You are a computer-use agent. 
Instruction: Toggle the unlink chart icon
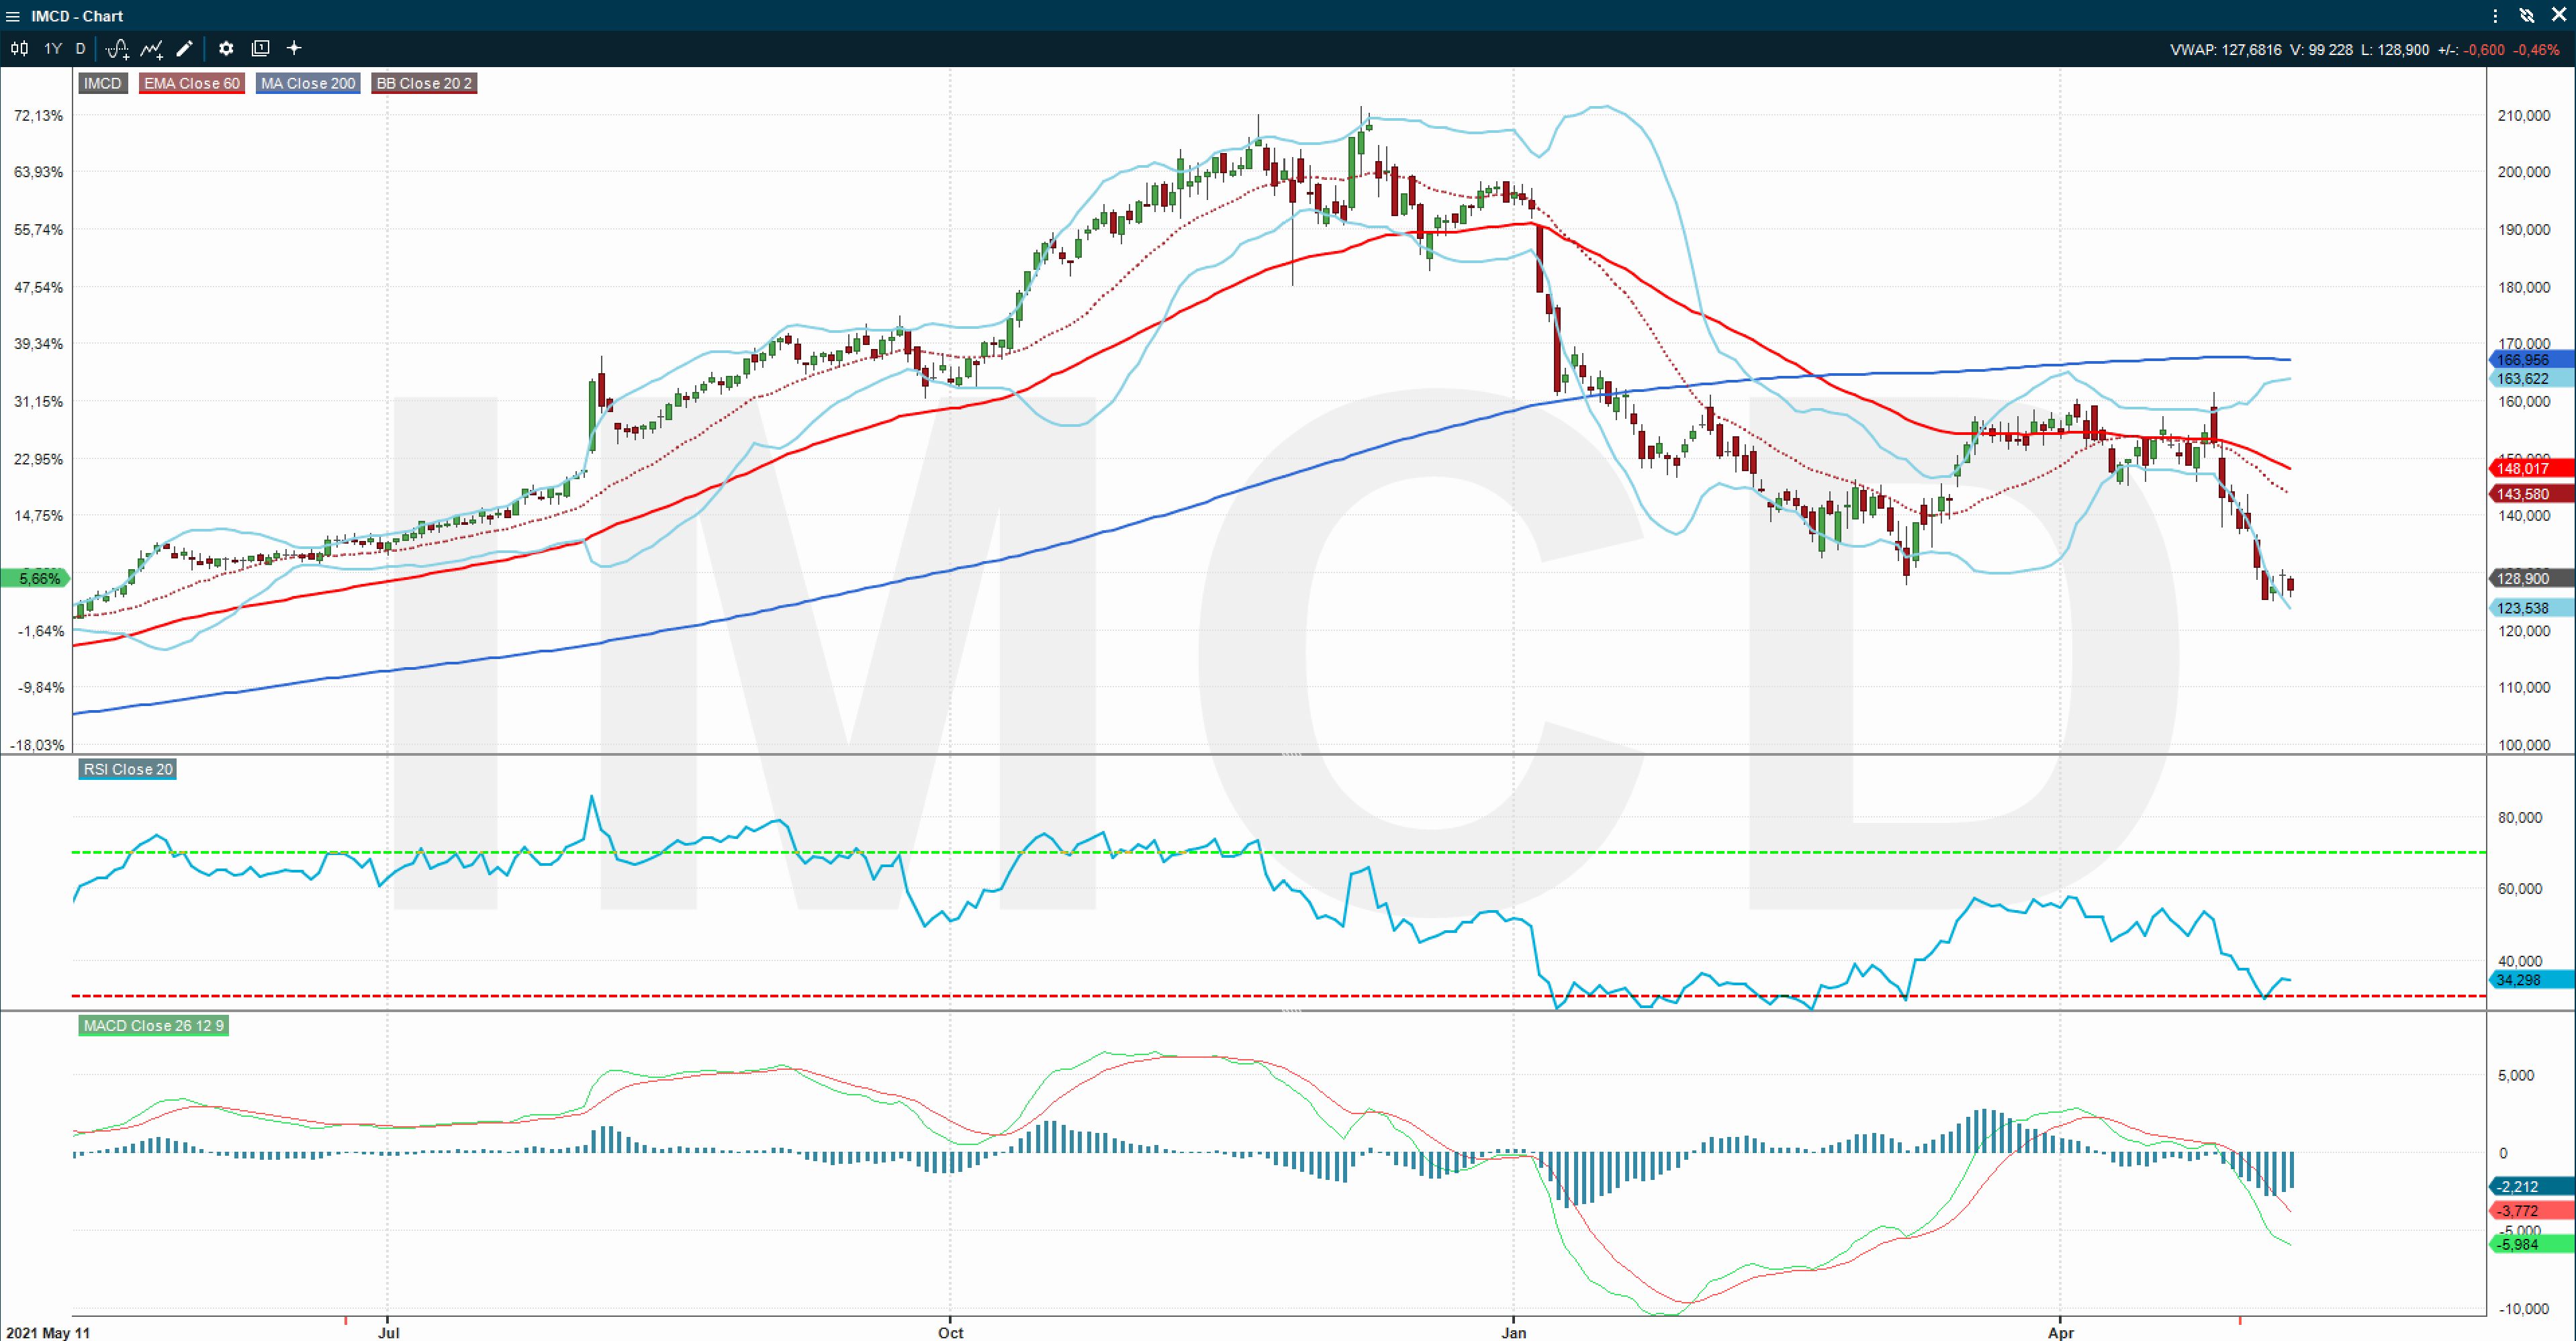pos(2527,16)
